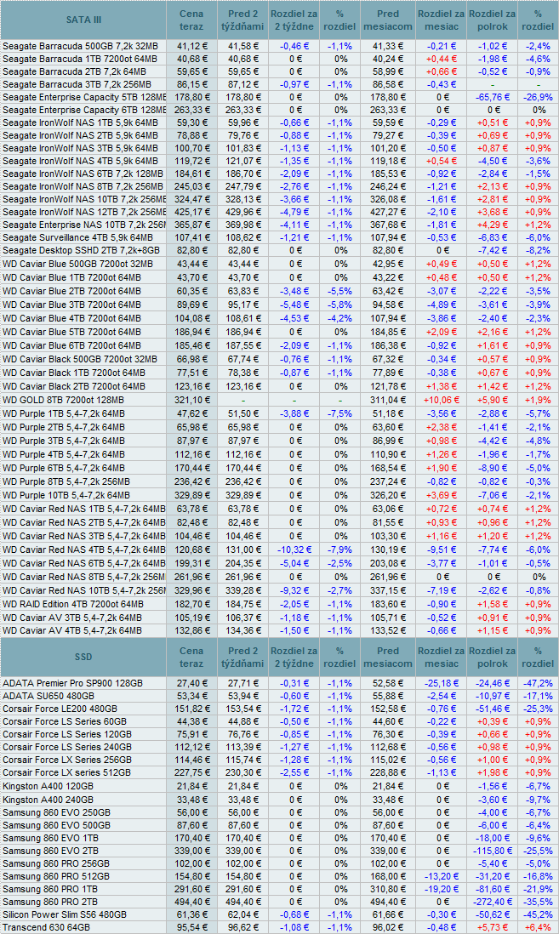
Task: Select the ADATA Premier Pro SP900 128GB name
Action: coord(72,683)
